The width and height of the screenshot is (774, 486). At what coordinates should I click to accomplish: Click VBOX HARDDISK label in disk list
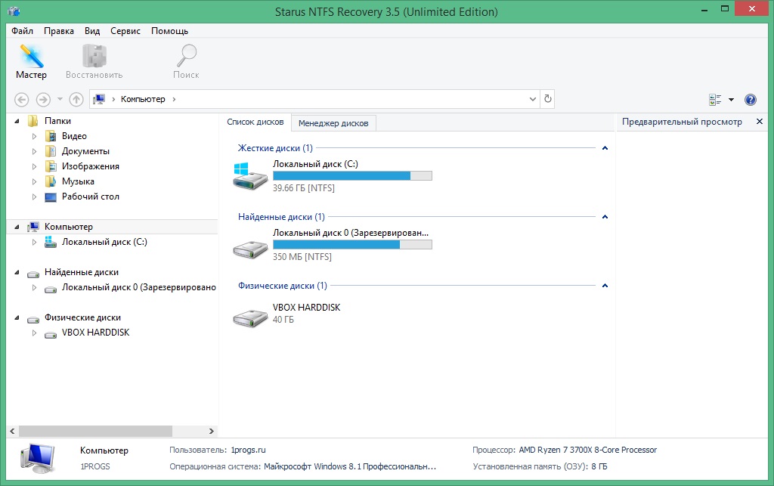click(307, 308)
